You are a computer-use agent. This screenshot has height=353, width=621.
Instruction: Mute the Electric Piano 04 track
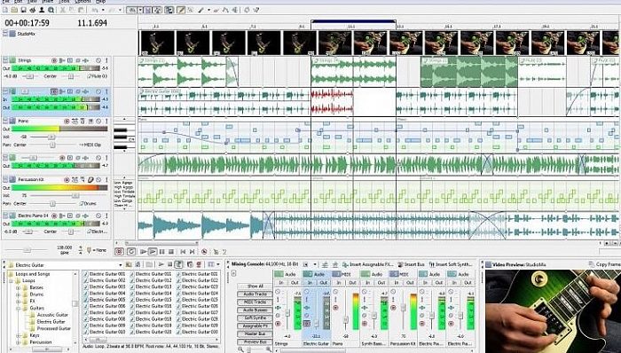coord(98,216)
